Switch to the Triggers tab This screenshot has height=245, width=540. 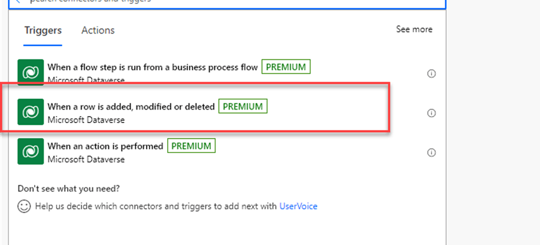click(43, 30)
